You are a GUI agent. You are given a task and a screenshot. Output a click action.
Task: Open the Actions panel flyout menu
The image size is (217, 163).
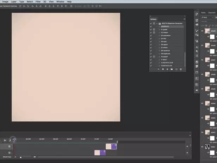point(184,19)
